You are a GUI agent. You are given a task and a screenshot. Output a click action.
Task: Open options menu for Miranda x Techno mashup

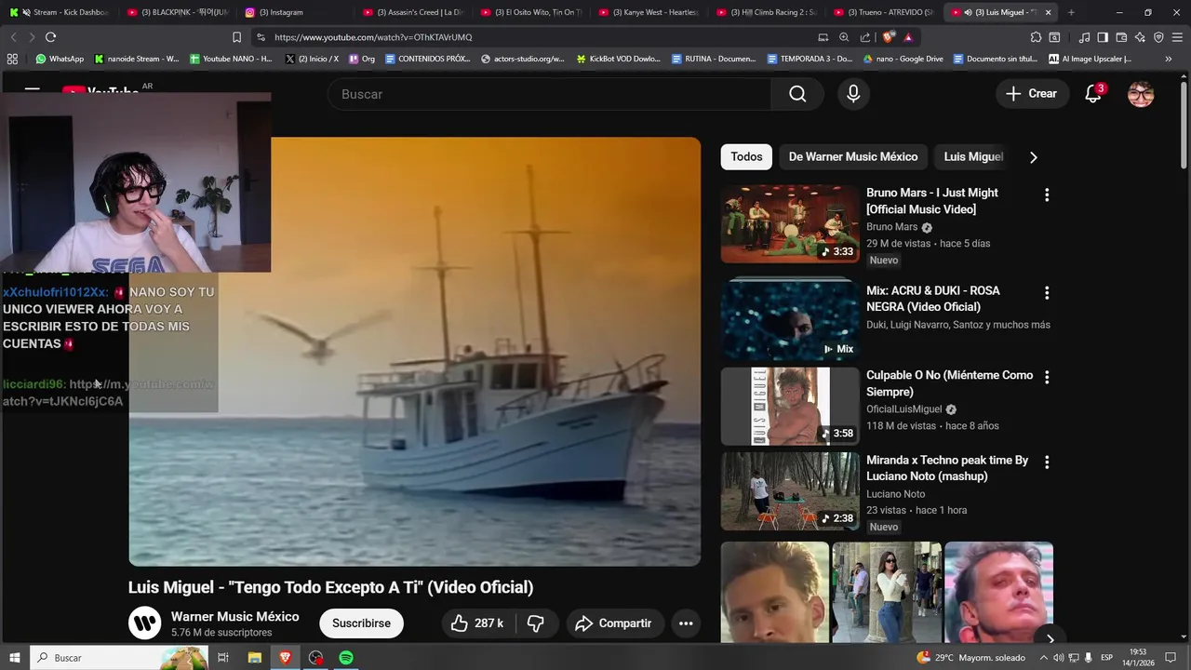[1047, 462]
